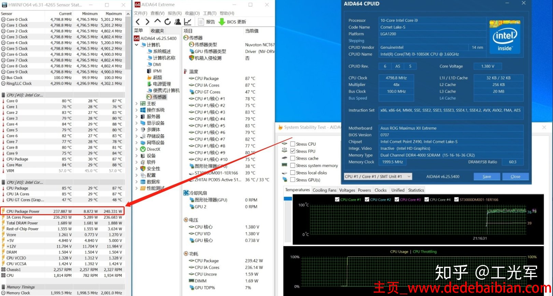Expand the 多媒体 tree node

(137, 130)
